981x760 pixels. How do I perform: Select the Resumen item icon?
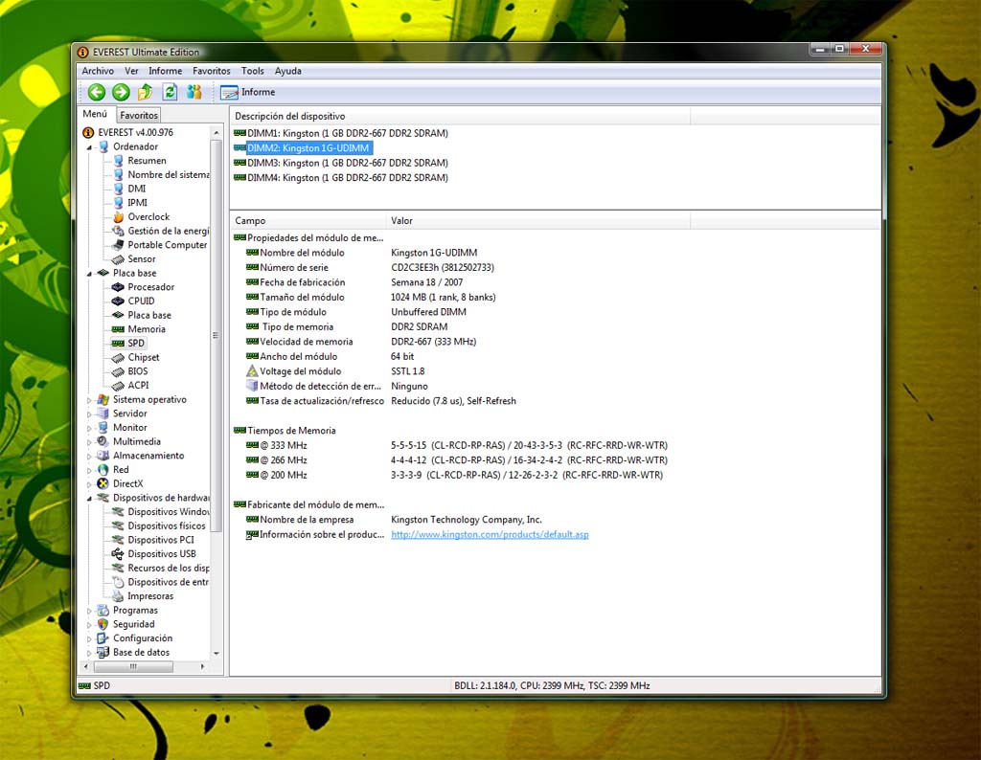coord(118,161)
